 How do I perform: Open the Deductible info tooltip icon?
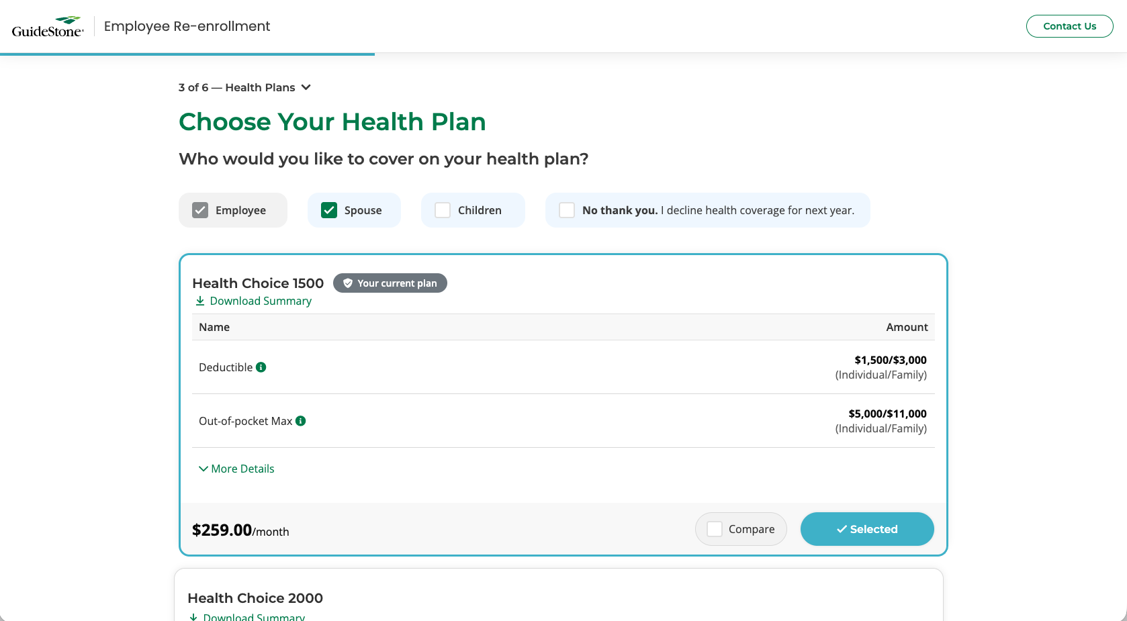tap(261, 367)
